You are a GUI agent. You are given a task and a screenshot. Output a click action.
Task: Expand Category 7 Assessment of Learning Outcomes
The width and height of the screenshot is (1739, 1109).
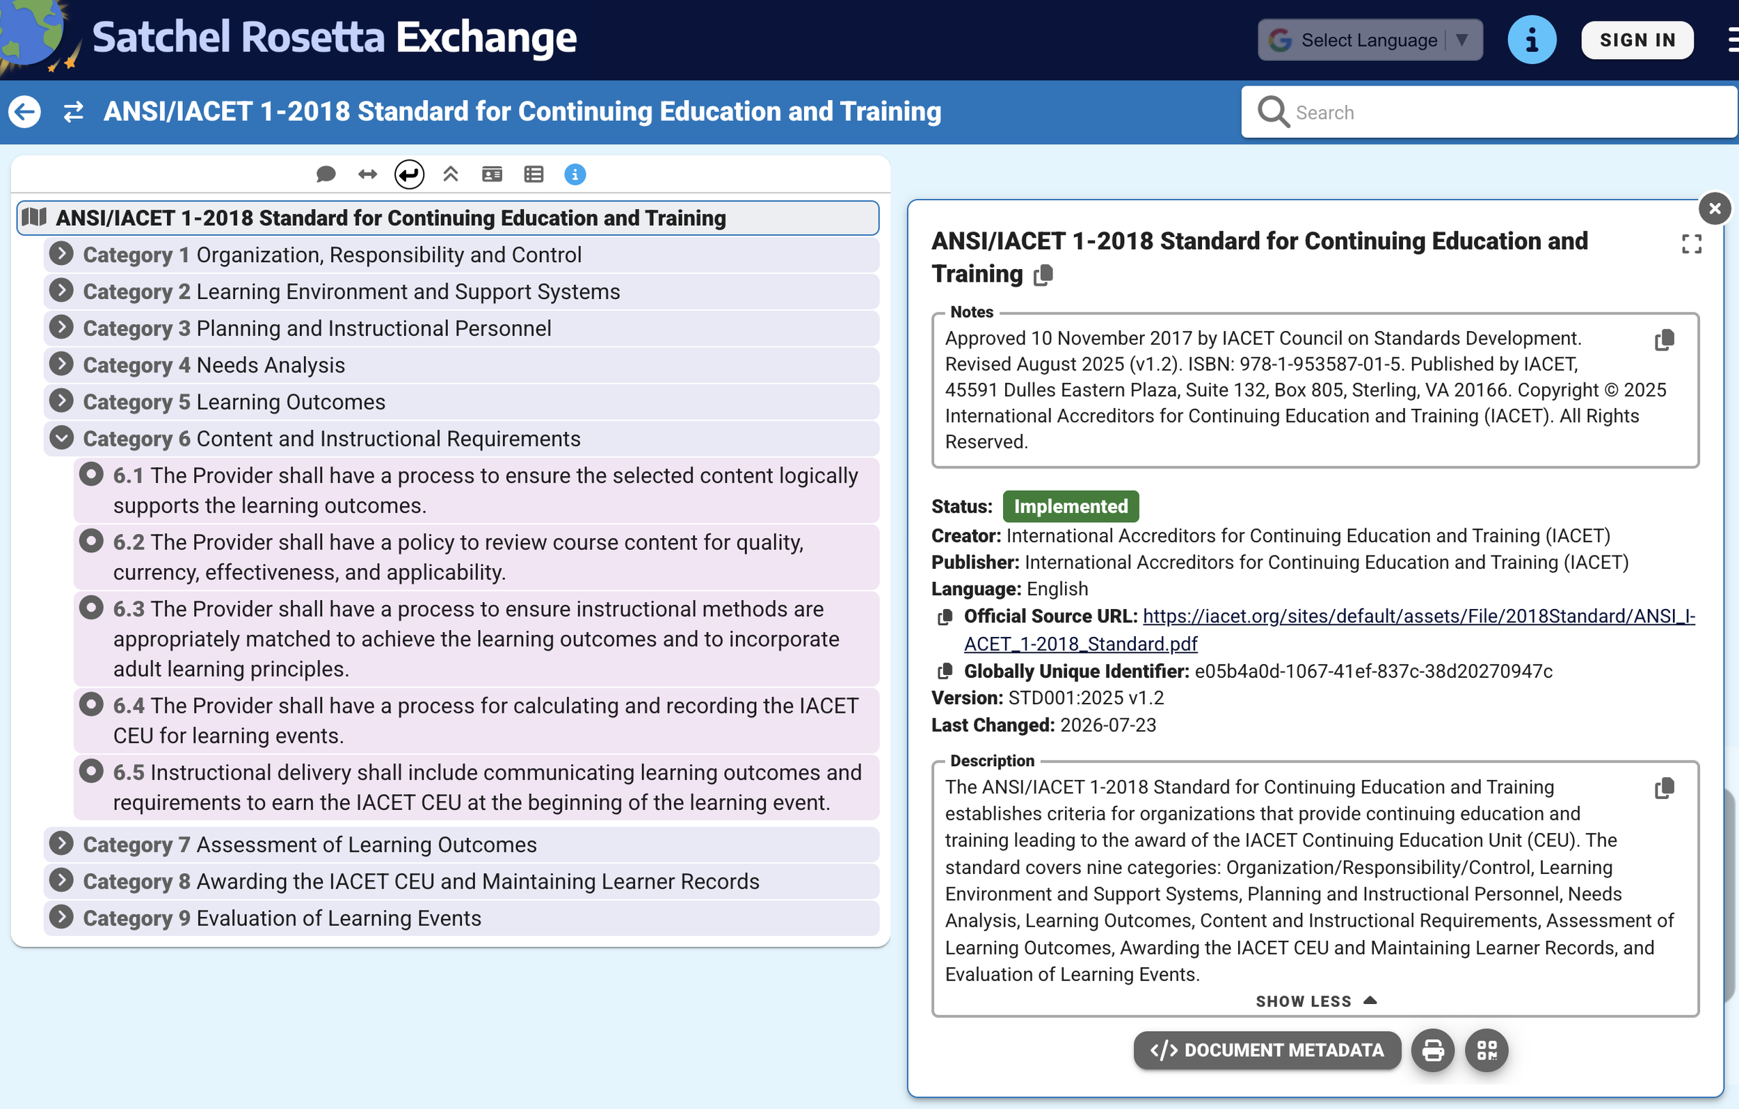coord(61,843)
